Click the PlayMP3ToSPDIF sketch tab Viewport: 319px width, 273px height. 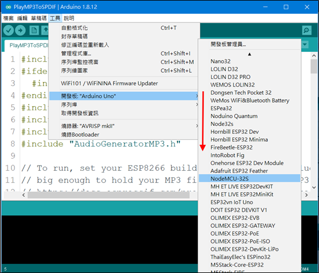coord(27,46)
